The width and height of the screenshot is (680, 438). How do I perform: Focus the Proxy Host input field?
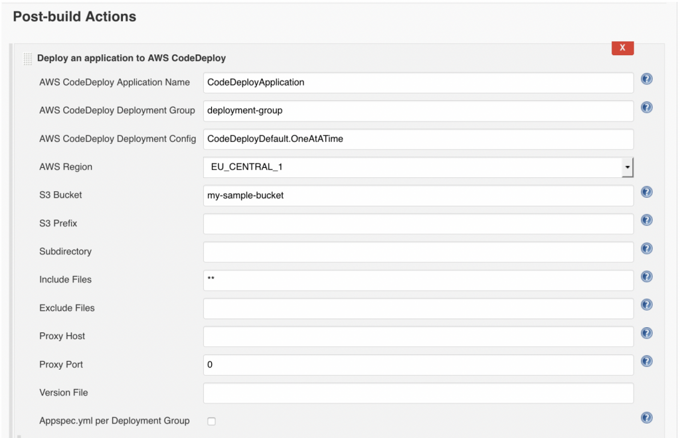pyautogui.click(x=418, y=336)
